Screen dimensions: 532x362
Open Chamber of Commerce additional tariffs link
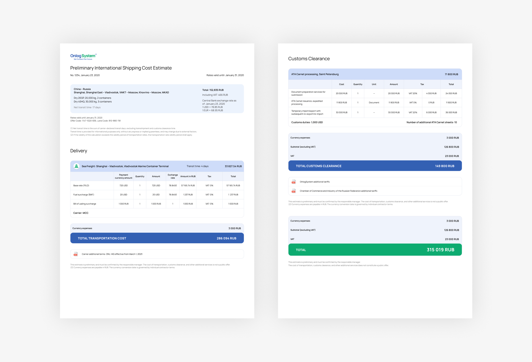tap(338, 191)
